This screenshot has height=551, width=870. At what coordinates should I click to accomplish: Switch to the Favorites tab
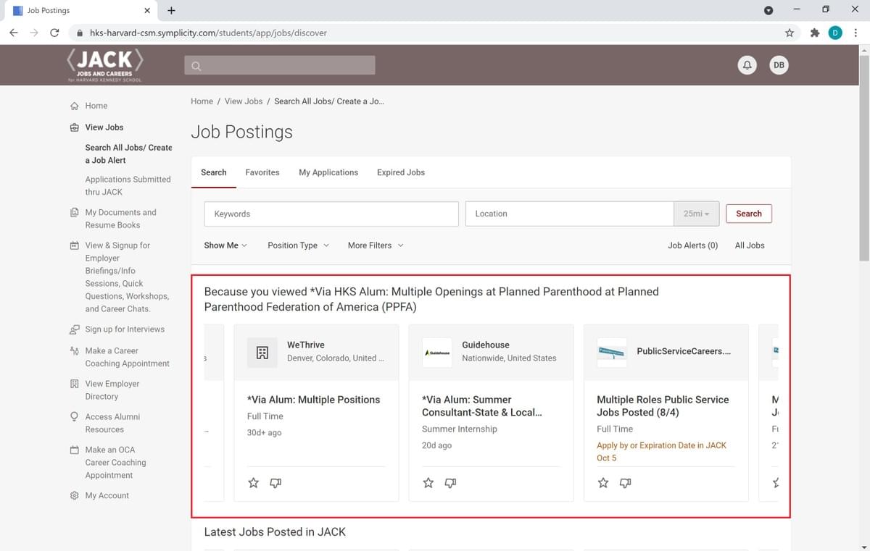(x=262, y=172)
